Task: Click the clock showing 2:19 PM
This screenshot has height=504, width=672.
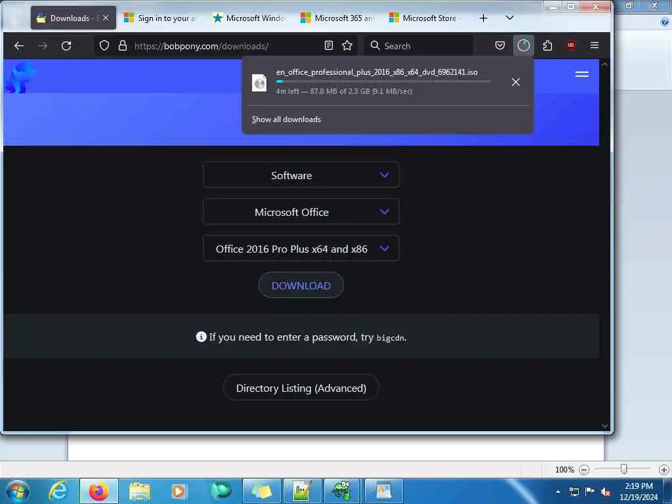Action: tap(639, 486)
